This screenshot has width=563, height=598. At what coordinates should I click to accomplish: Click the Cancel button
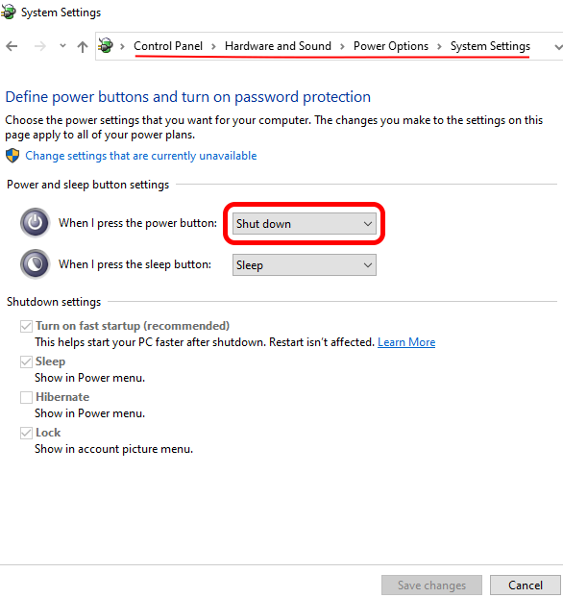[x=526, y=586]
